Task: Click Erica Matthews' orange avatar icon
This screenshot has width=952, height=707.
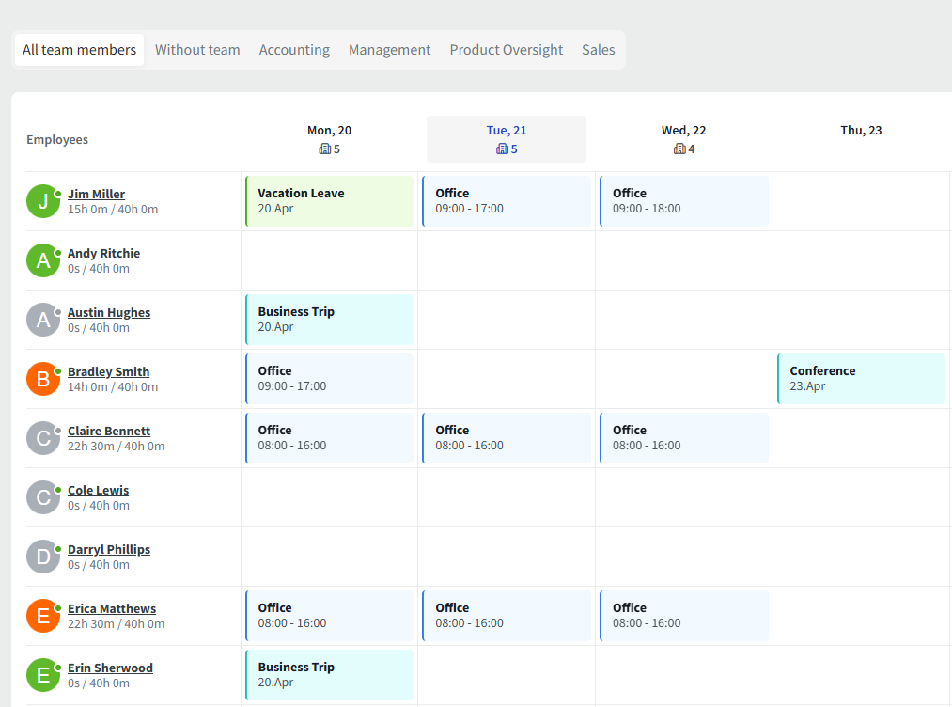Action: click(42, 616)
